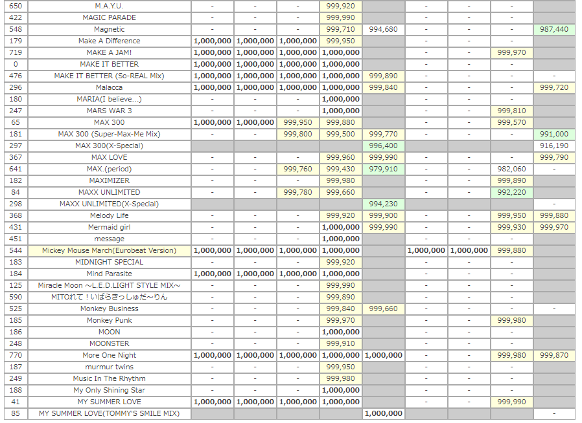Click the Super-Max-Me Mix score 991,000
This screenshot has width=582, height=423.
(x=554, y=134)
